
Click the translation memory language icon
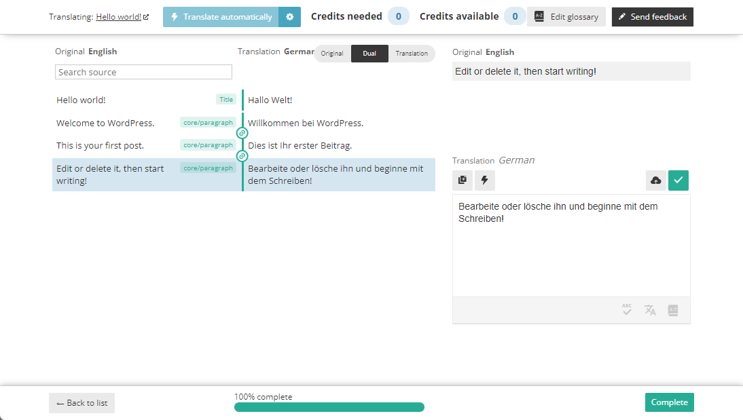coord(650,310)
